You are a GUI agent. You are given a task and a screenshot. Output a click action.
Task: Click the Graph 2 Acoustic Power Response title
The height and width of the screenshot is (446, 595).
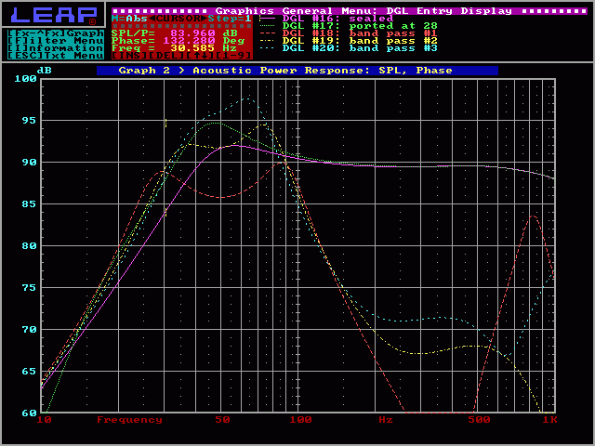click(x=297, y=71)
